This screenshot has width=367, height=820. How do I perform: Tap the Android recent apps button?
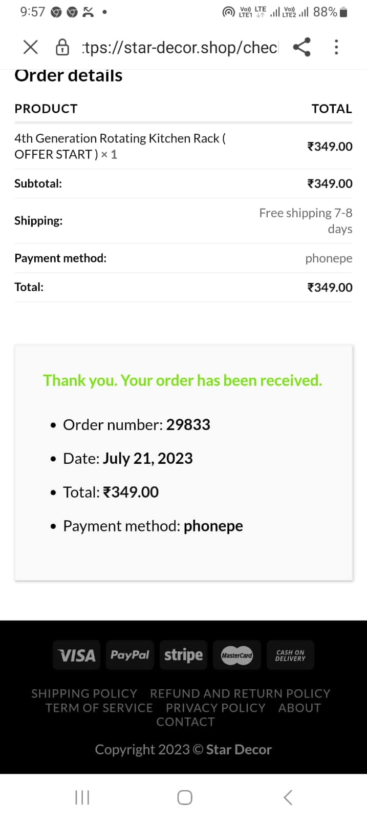pyautogui.click(x=82, y=797)
